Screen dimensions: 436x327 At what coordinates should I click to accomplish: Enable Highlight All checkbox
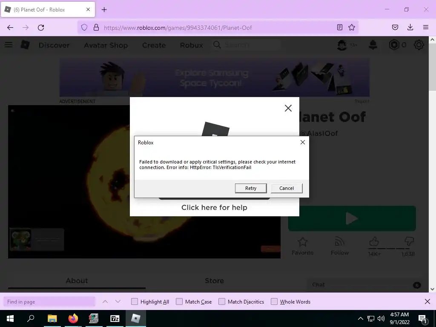click(x=134, y=302)
